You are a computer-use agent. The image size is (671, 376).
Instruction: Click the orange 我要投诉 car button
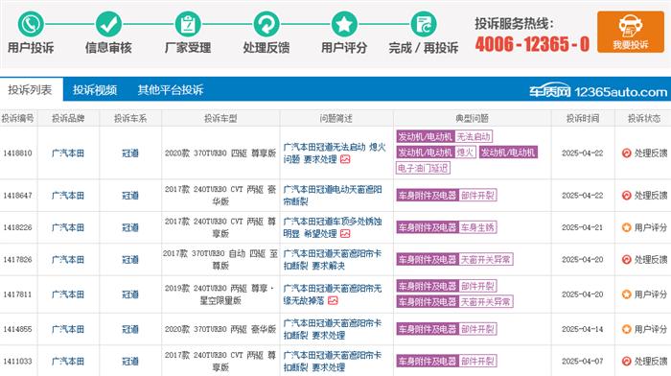(631, 32)
